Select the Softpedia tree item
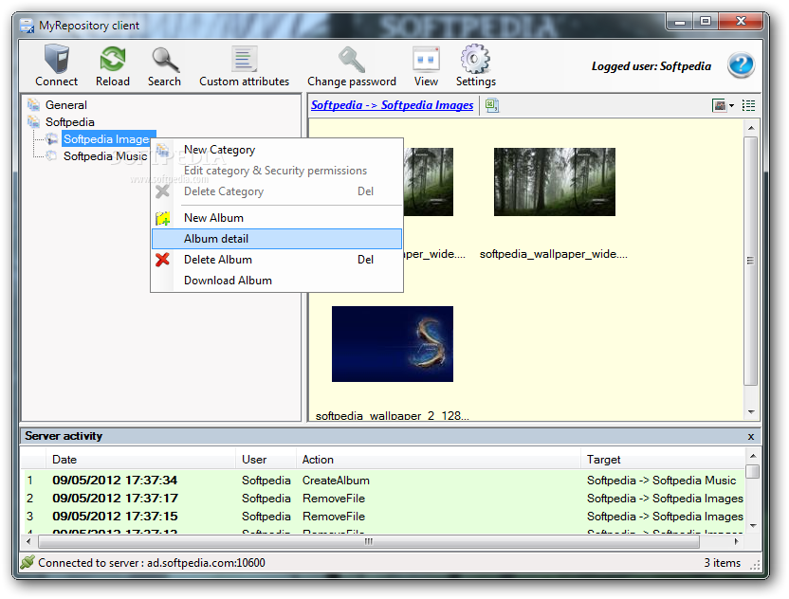The height and width of the screenshot is (599, 789). [x=69, y=121]
